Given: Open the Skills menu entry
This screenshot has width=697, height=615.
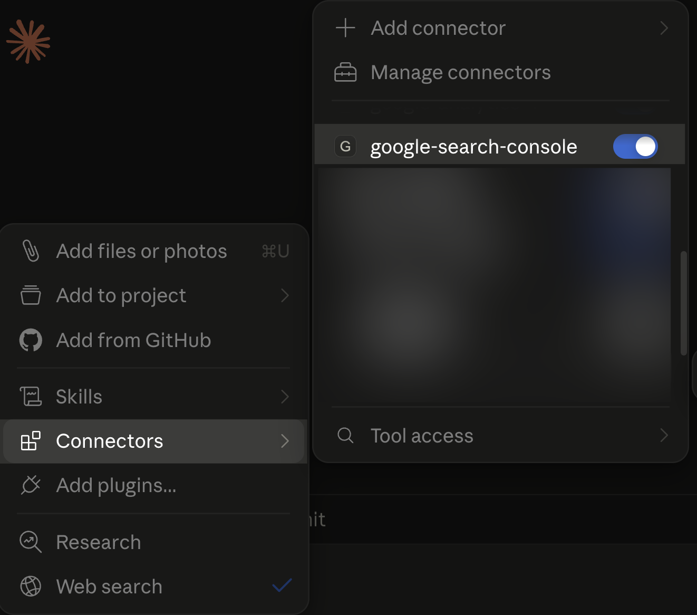Looking at the screenshot, I should coord(154,397).
